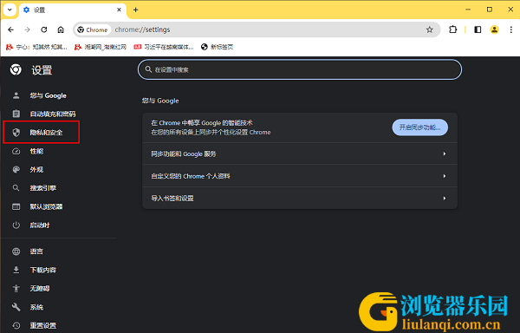This screenshot has width=520, height=333.
Task: Open a new tab with the plus button
Action: coord(136,10)
